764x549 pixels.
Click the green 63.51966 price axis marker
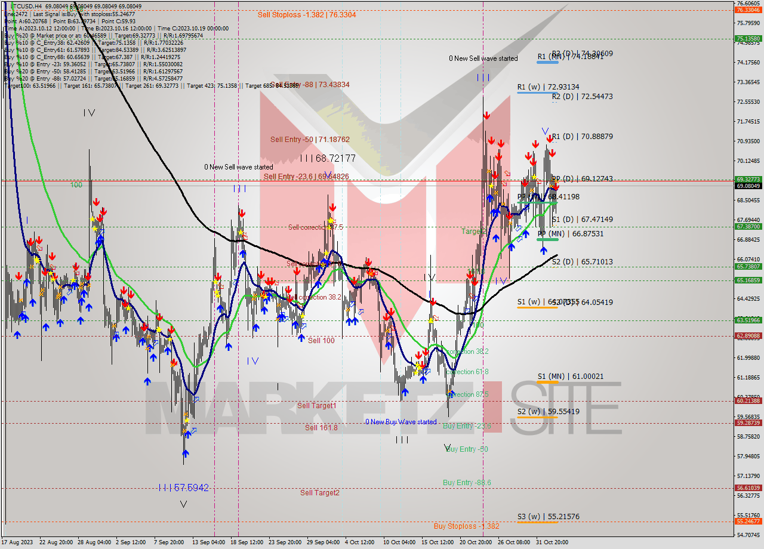(x=748, y=320)
